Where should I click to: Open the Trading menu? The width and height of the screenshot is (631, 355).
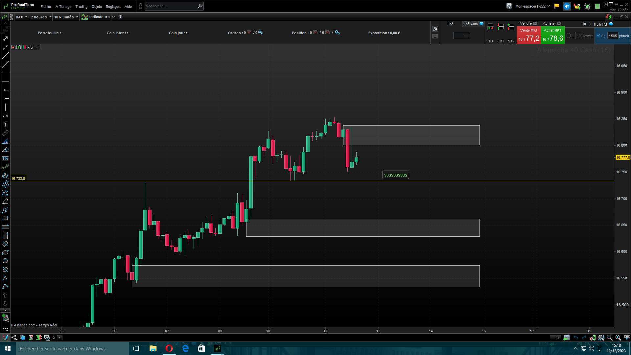point(81,7)
